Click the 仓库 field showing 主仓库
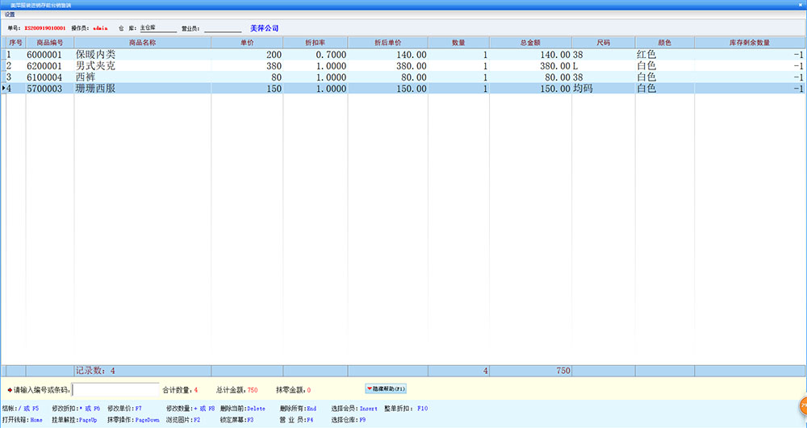The image size is (807, 428). click(x=157, y=27)
